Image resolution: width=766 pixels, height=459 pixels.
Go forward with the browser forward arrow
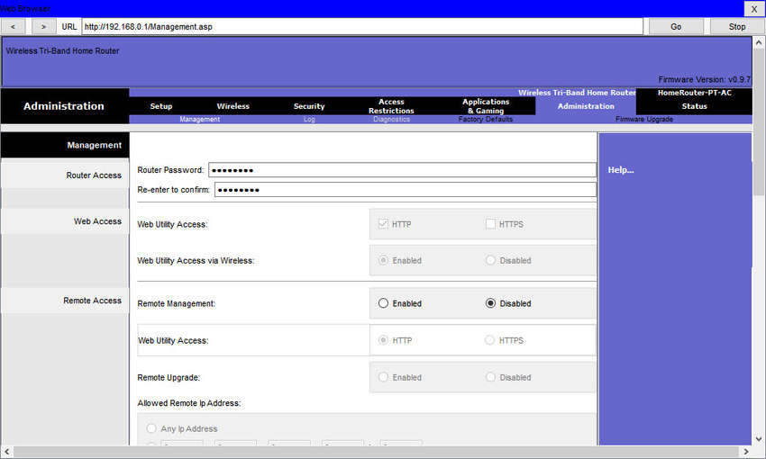[x=44, y=27]
